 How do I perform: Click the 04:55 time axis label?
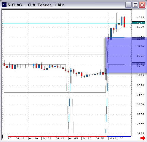[100, 138]
